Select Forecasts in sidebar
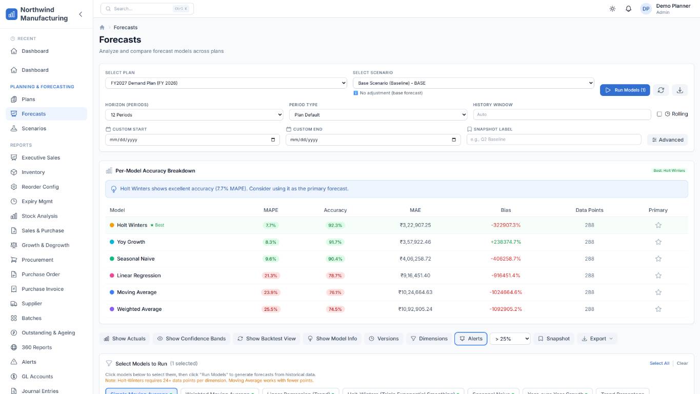Viewport: 700px width, 394px height. 46,114
